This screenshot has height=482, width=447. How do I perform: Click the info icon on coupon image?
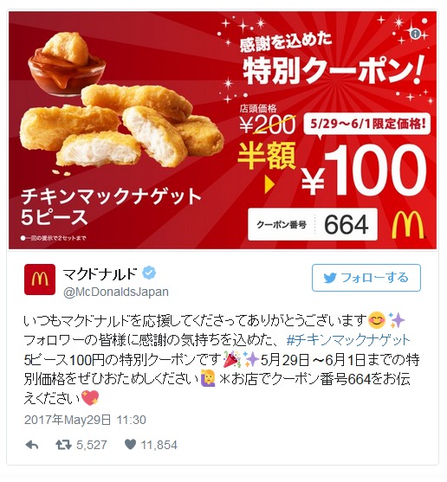416,34
